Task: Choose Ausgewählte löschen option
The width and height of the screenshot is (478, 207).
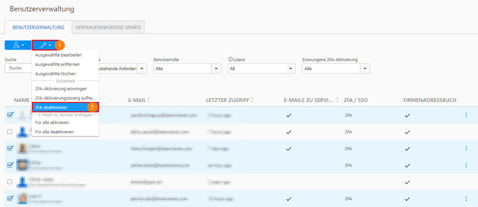Action: point(55,74)
